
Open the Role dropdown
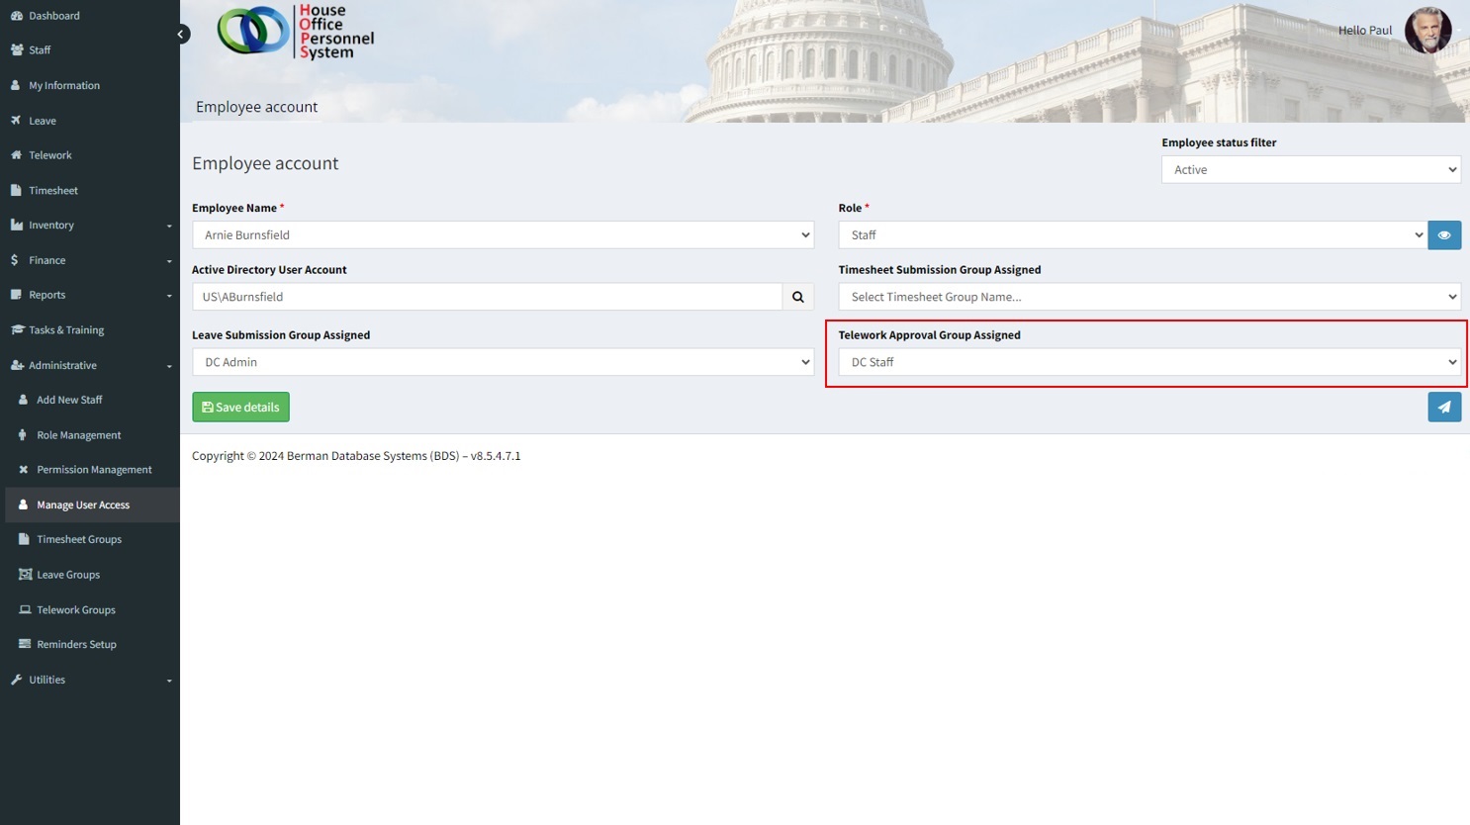point(1132,235)
